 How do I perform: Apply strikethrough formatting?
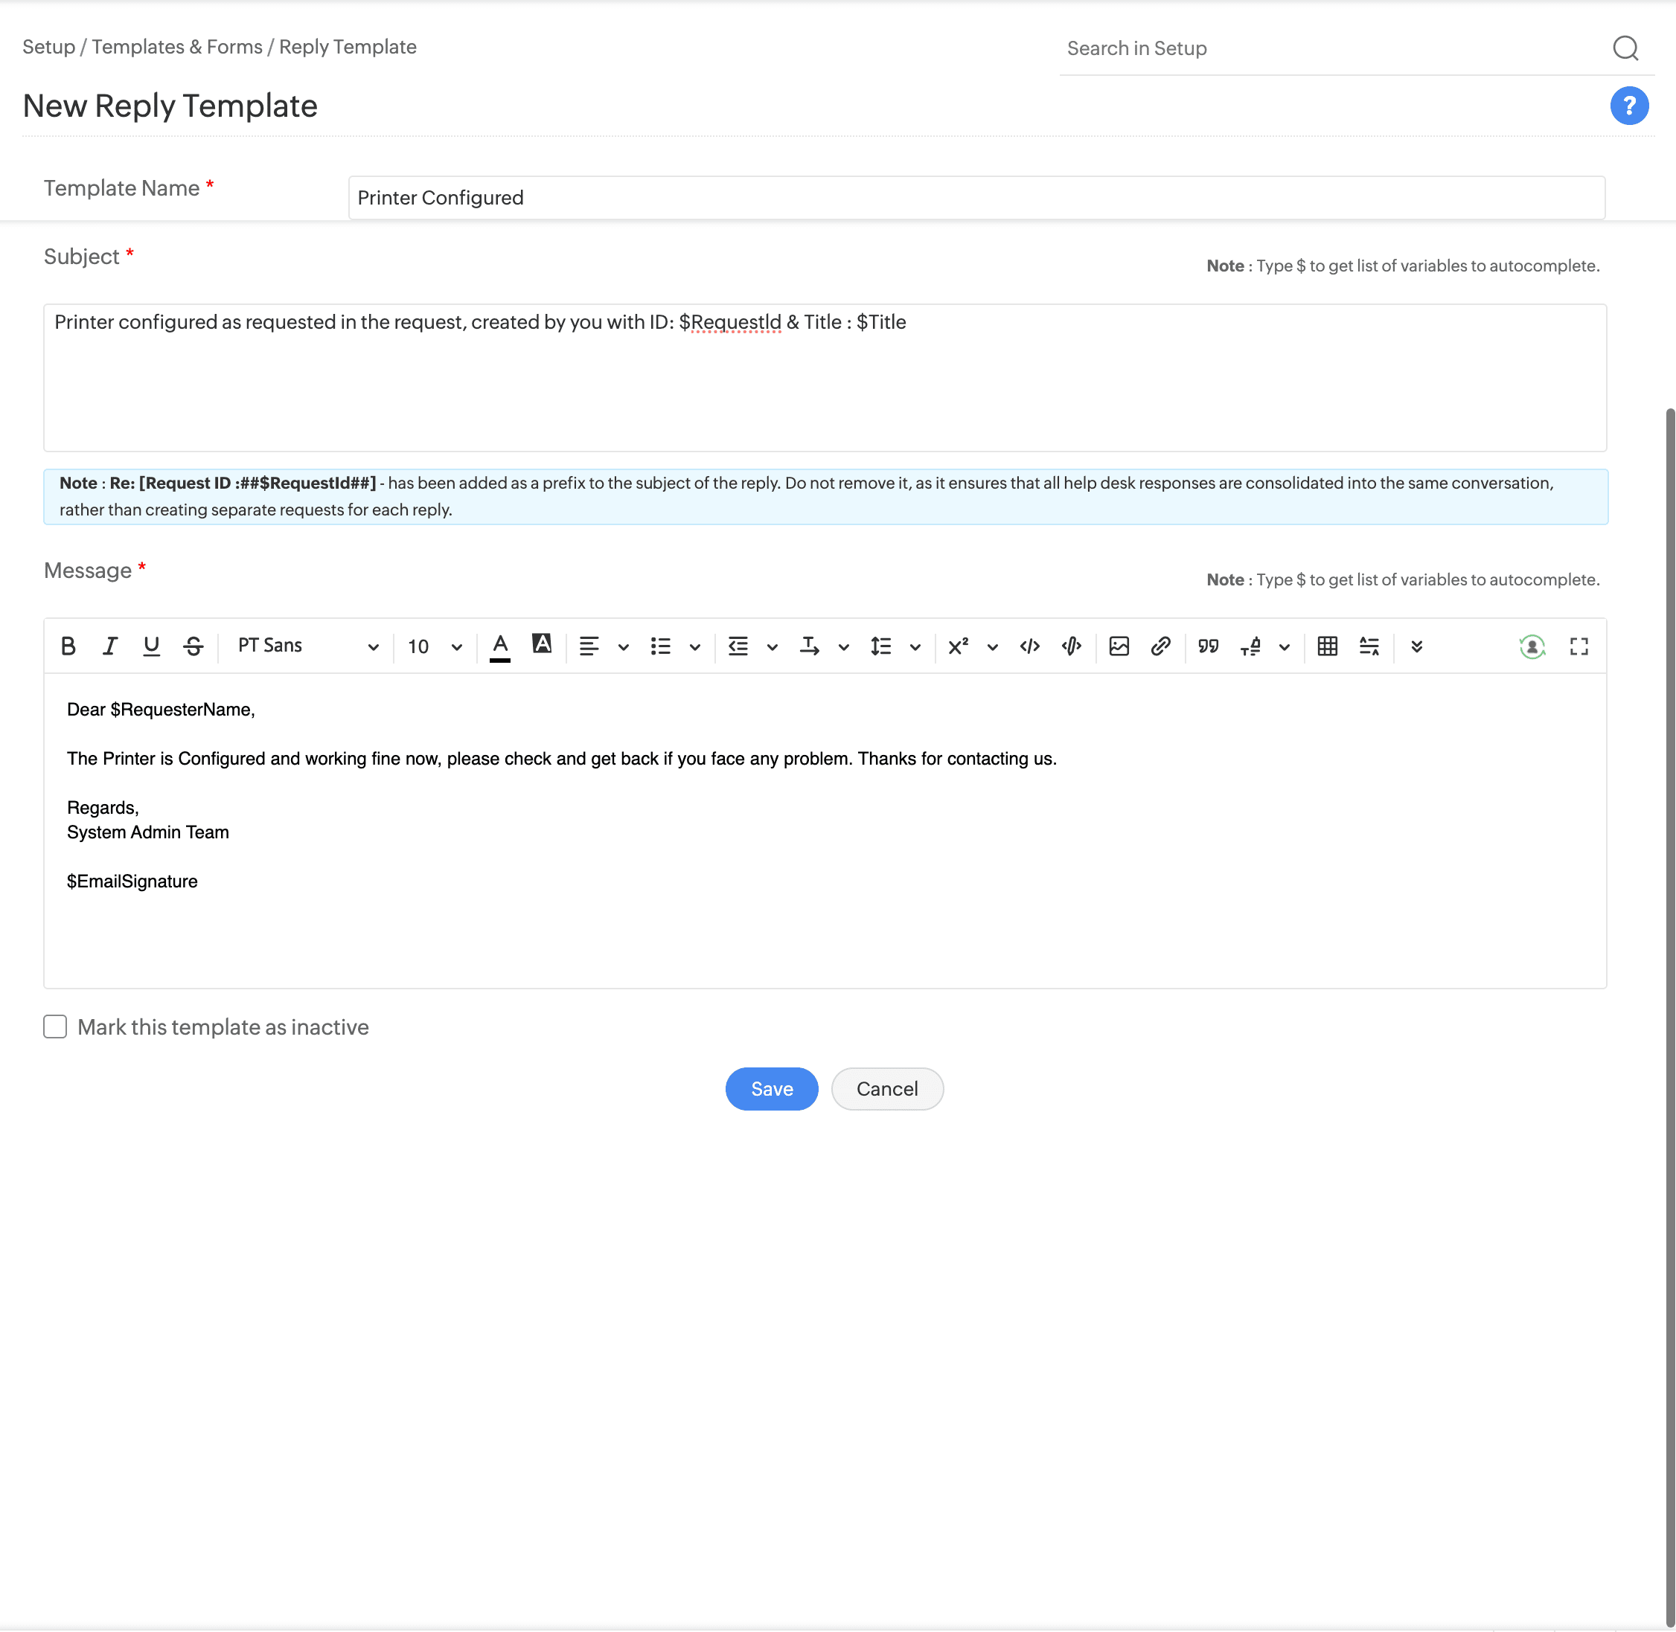193,646
